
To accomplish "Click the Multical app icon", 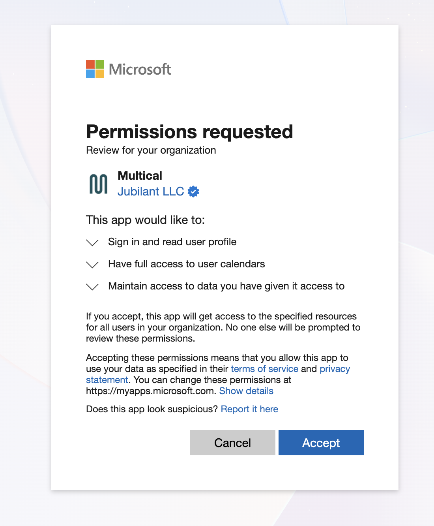I will point(98,184).
